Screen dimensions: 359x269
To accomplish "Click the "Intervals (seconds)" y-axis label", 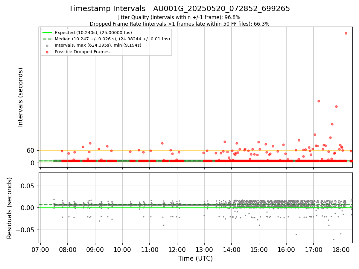I will coord(21,97).
